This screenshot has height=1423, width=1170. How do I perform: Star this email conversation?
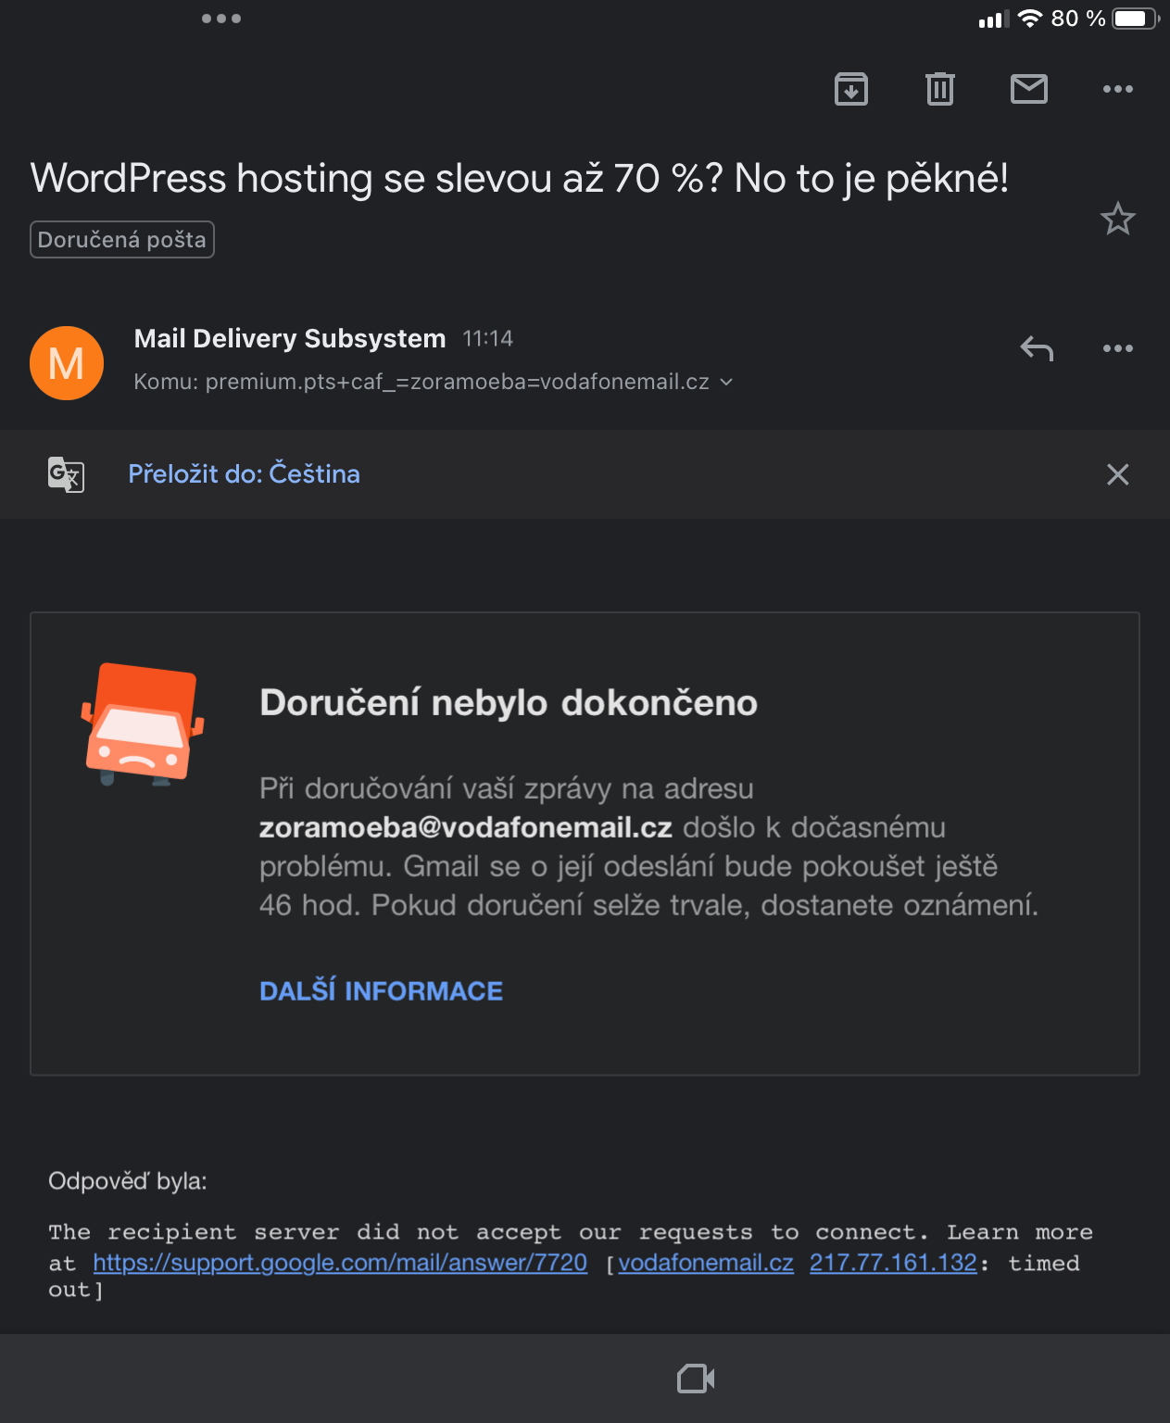click(1118, 219)
